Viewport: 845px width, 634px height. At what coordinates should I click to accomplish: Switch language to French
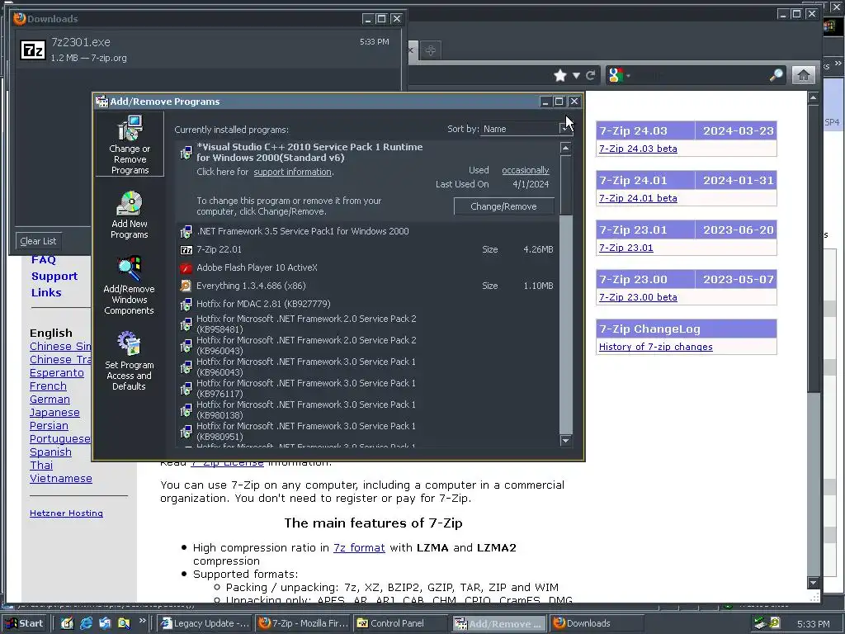(48, 386)
